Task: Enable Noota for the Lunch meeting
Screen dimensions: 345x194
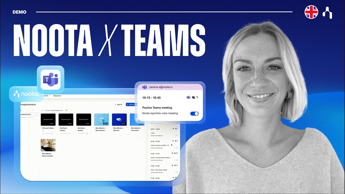Action: coord(176,135)
